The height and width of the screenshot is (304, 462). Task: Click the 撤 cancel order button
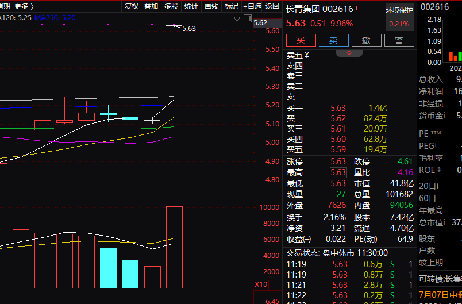tap(366, 40)
